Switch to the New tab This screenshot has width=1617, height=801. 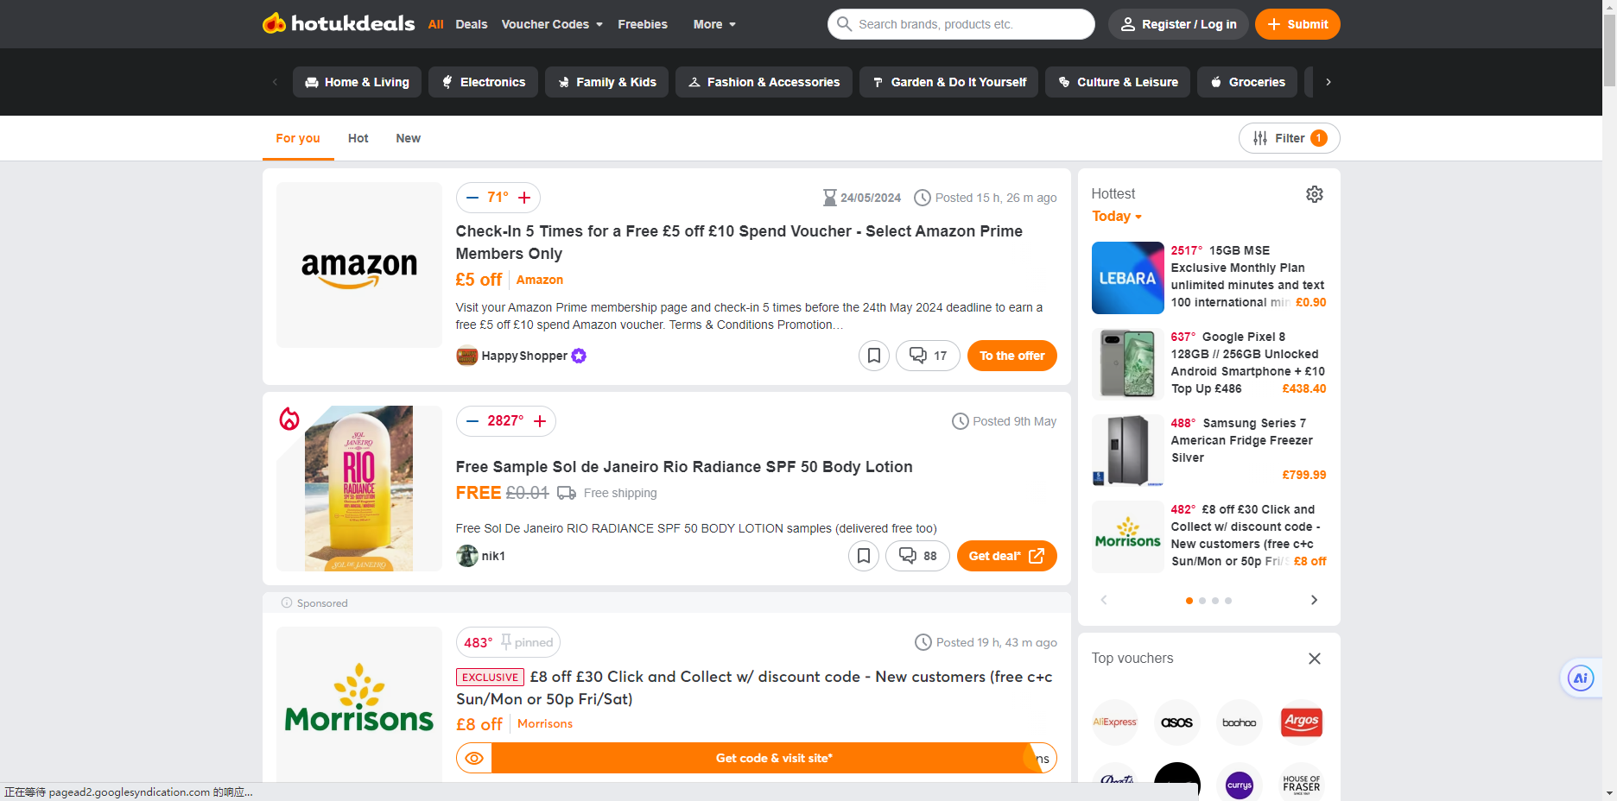[x=409, y=138]
